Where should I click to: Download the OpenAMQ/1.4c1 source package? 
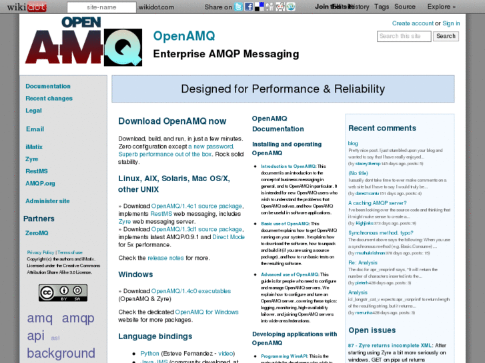[x=197, y=206]
